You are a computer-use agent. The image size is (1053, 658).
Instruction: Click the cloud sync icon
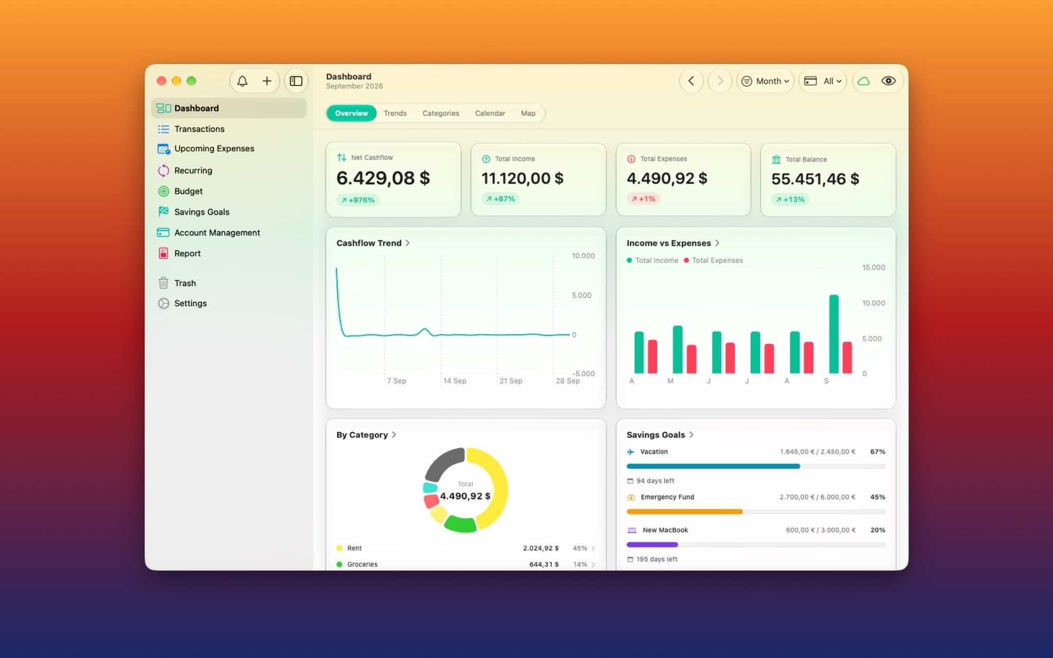coord(864,81)
